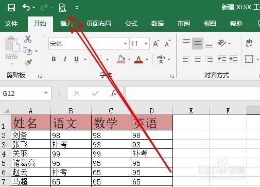Image resolution: width=260 pixels, height=187 pixels.
Task: Click the Center horizontally icon
Action: click(x=198, y=59)
